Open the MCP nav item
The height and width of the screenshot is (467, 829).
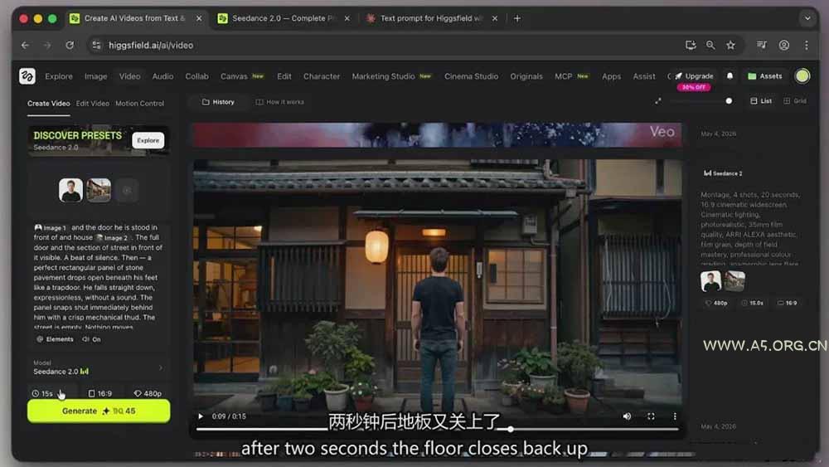click(563, 76)
